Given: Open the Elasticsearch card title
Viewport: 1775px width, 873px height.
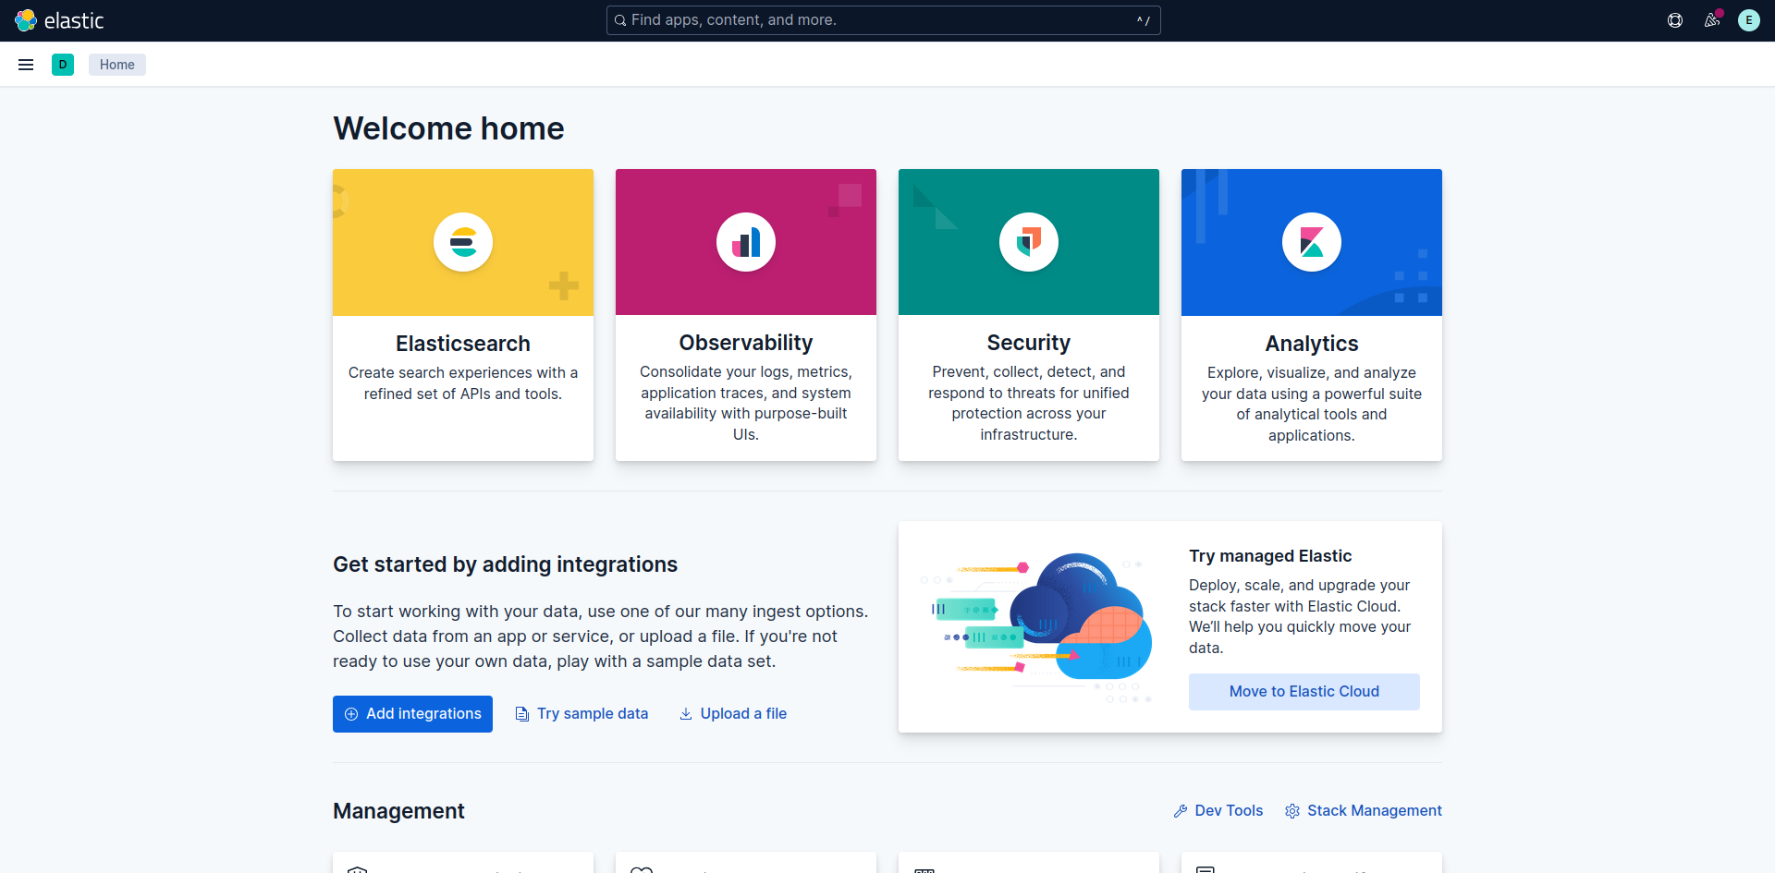Looking at the screenshot, I should click(x=463, y=344).
